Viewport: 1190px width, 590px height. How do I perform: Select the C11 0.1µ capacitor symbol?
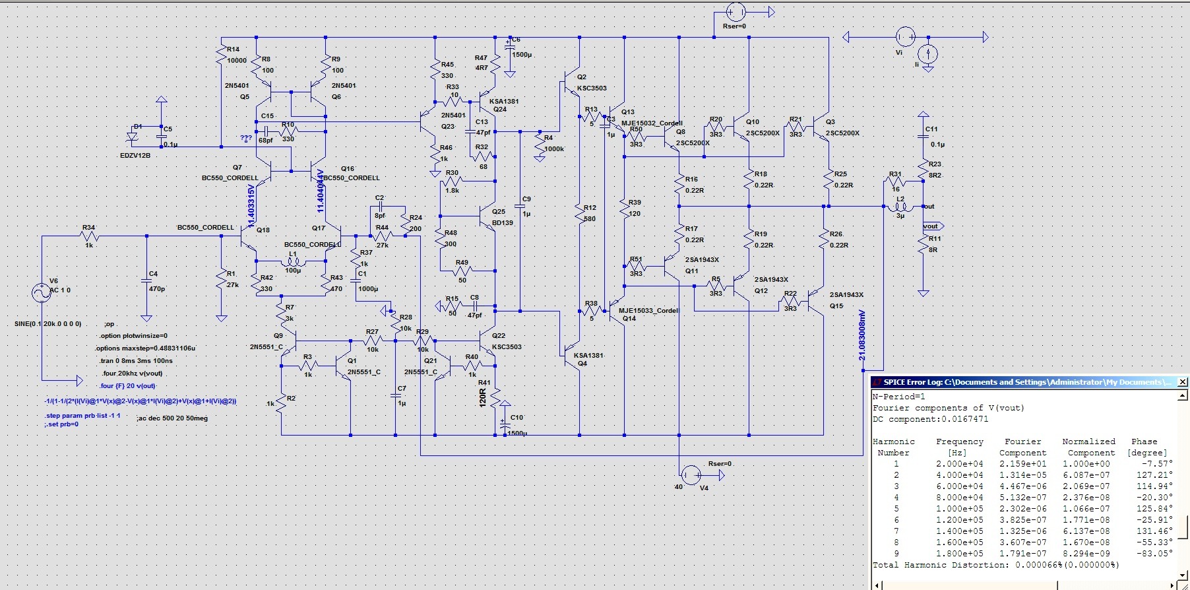pyautogui.click(x=924, y=137)
